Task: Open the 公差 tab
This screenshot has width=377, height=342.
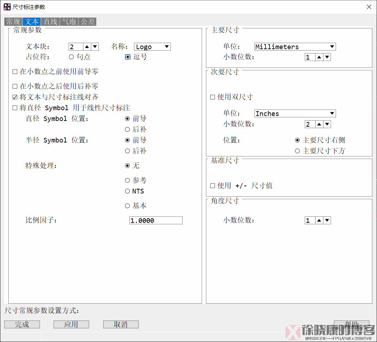Action: 88,22
